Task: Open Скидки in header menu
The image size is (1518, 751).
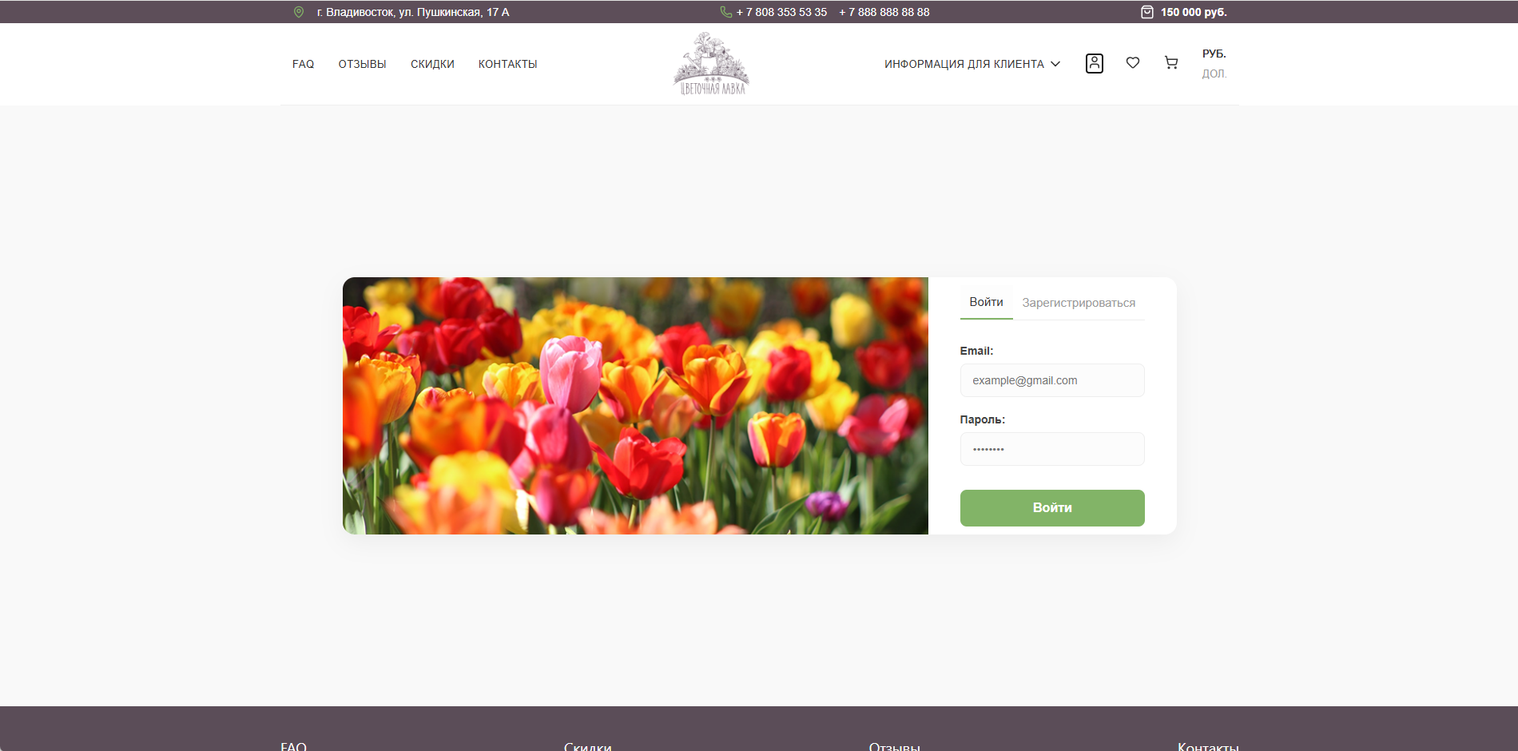Action: [x=432, y=64]
